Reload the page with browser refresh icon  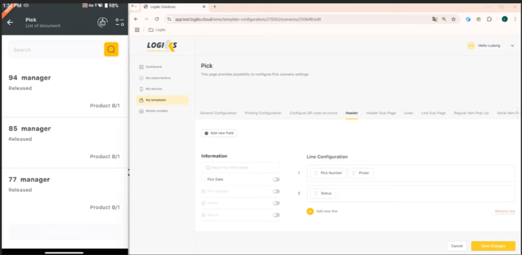click(157, 19)
